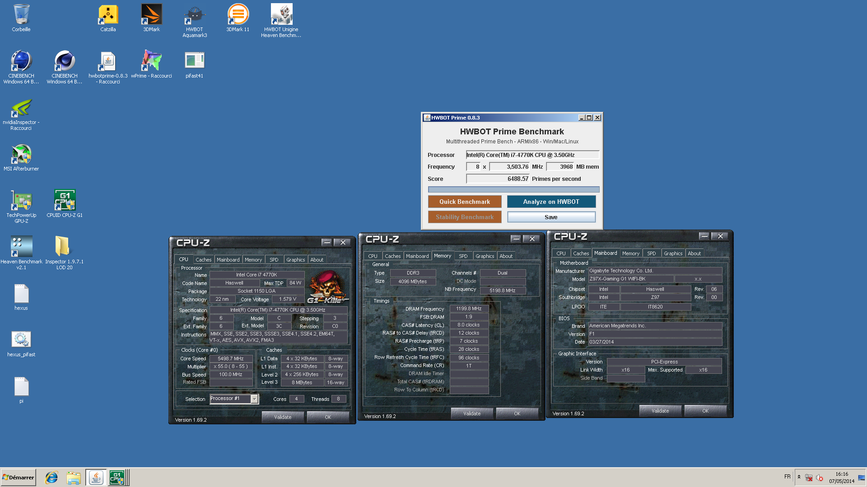Open the pifast41 desktop icon

[195, 64]
